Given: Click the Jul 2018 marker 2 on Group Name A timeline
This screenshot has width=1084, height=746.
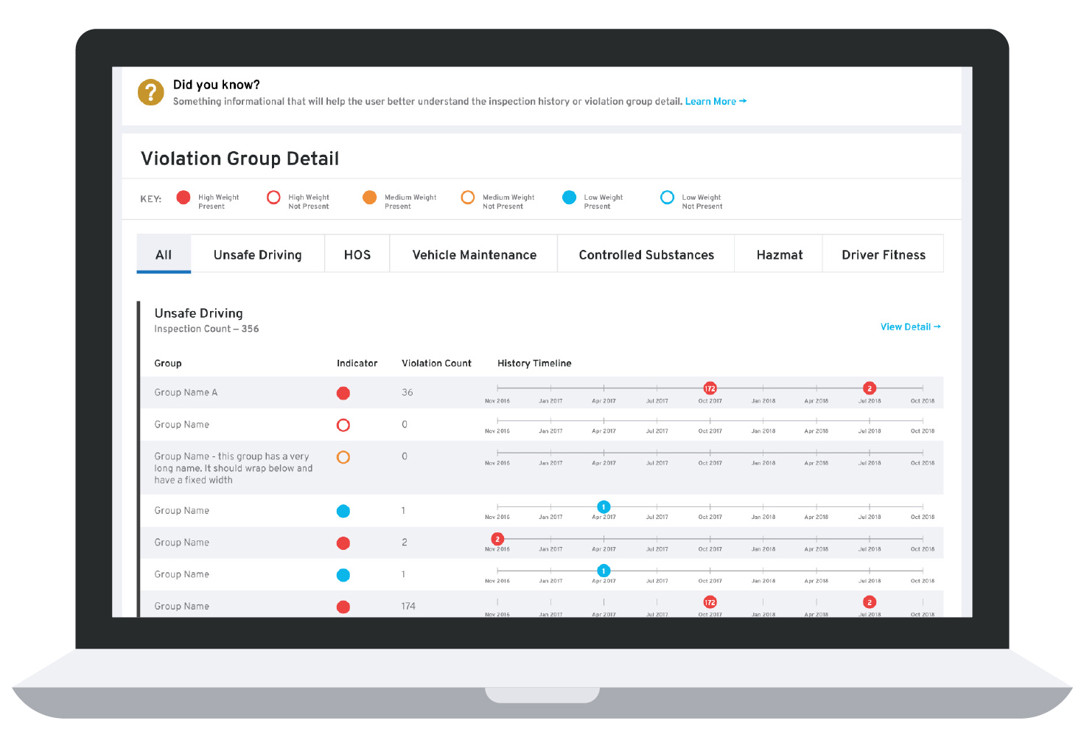Looking at the screenshot, I should [870, 388].
